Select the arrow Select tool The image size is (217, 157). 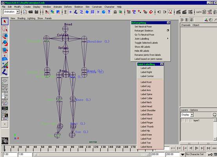click(5, 22)
